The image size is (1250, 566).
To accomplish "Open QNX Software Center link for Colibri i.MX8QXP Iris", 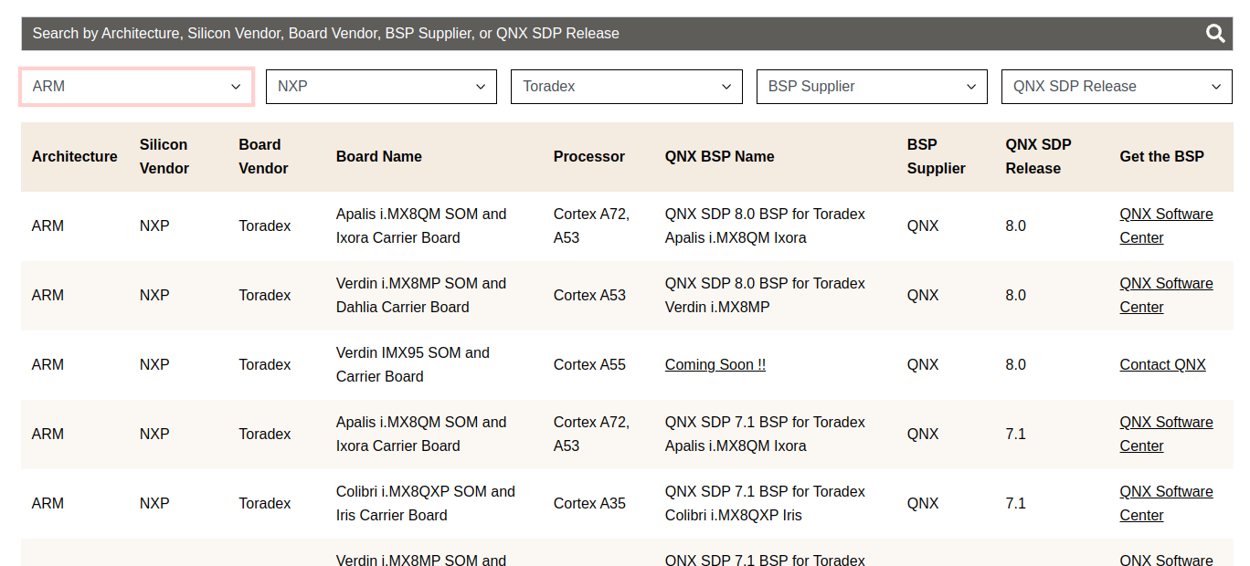I will (x=1166, y=503).
